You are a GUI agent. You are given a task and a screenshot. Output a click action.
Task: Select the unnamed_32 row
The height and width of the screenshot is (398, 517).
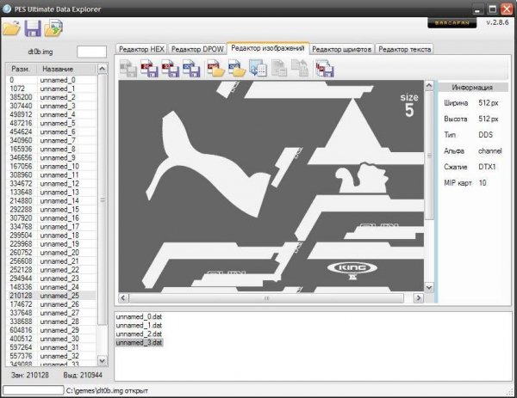[x=52, y=356]
